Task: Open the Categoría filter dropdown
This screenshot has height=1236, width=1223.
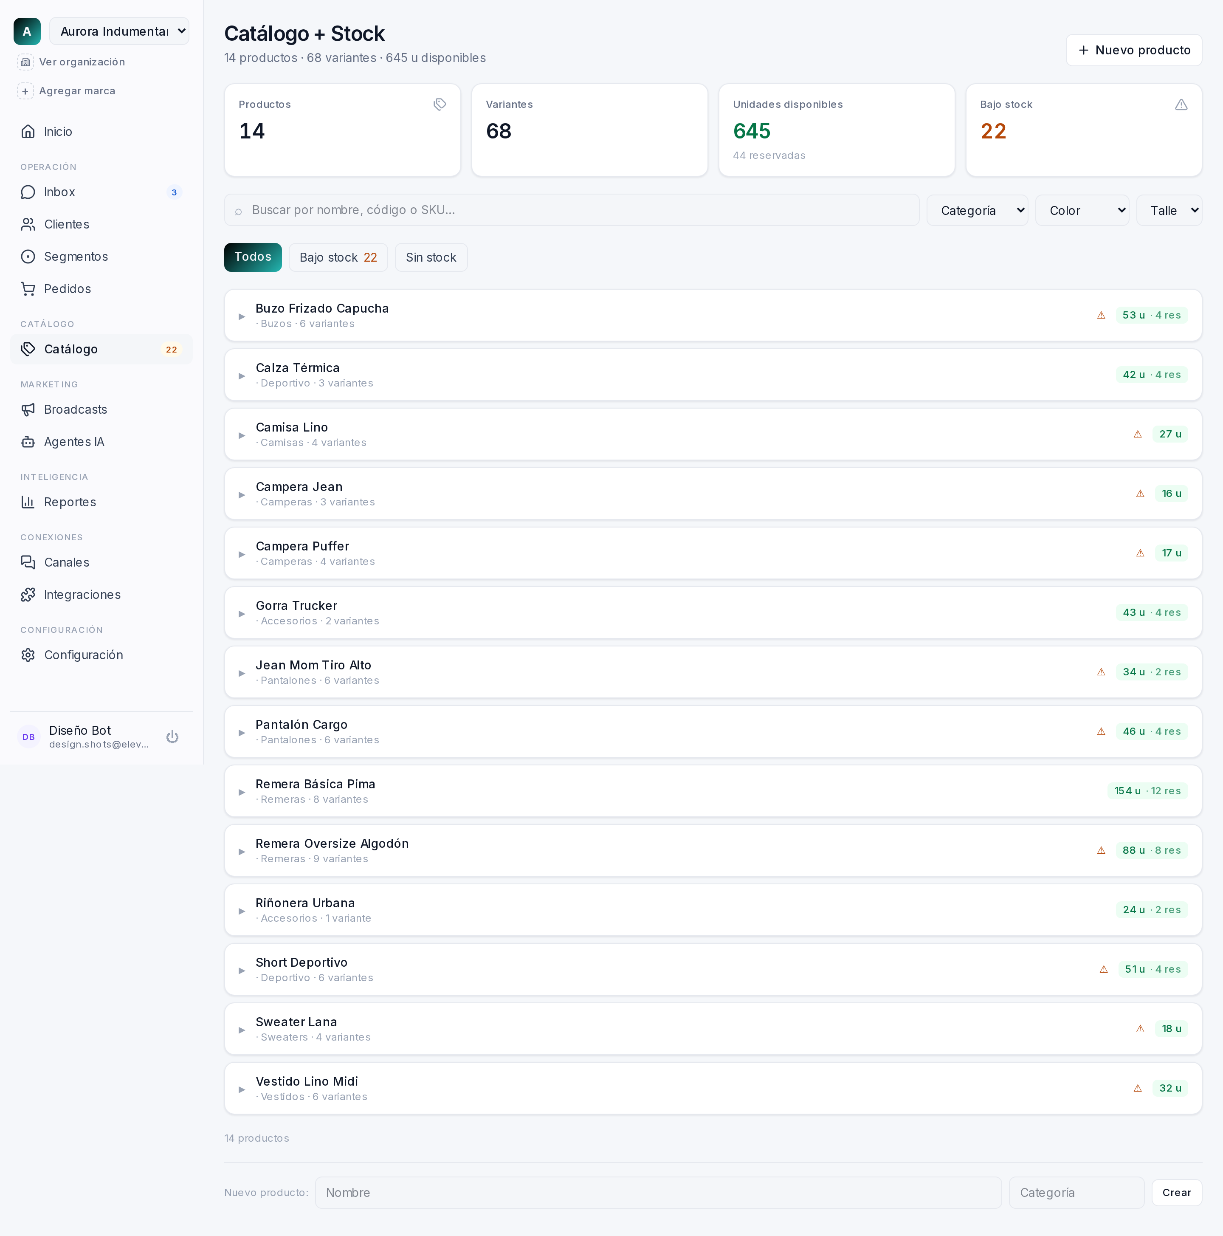Action: click(x=978, y=211)
